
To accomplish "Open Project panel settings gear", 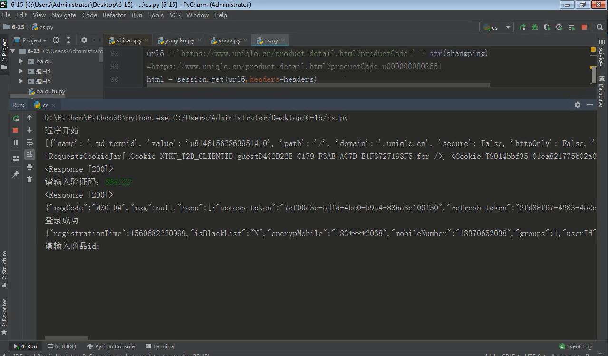I will tap(84, 40).
